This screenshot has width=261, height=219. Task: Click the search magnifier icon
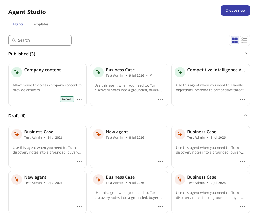click(x=14, y=40)
